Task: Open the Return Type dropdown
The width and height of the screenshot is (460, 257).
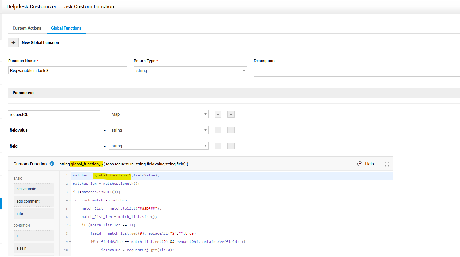Action: tap(190, 71)
